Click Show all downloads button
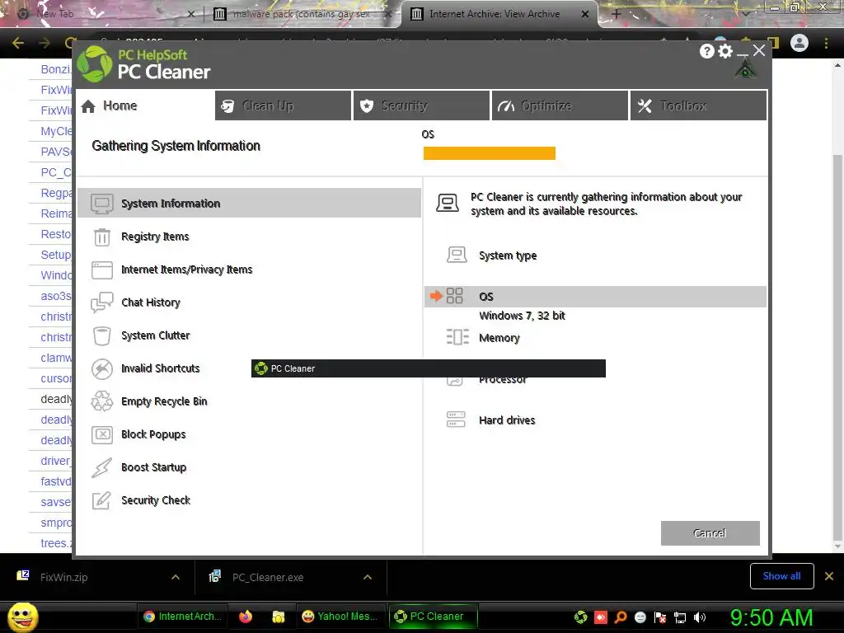The width and height of the screenshot is (844, 633). 781,576
